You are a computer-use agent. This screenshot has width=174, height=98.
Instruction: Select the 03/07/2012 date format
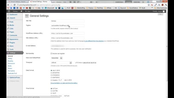pos(51,78)
